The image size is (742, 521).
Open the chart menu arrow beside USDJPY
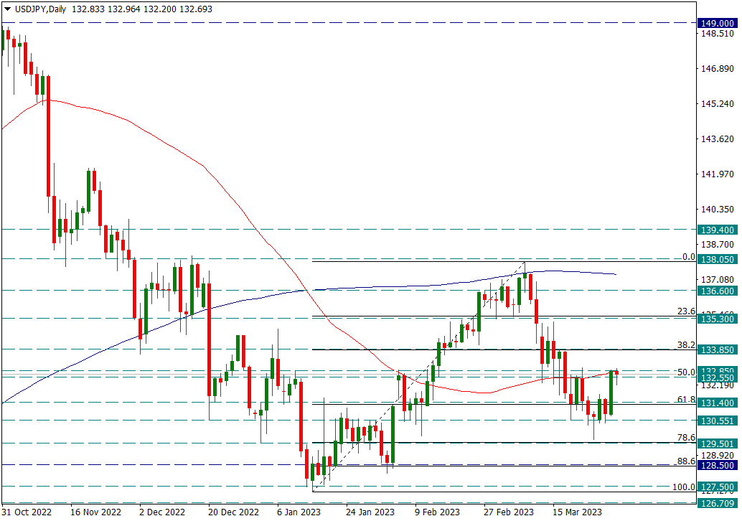7,9
